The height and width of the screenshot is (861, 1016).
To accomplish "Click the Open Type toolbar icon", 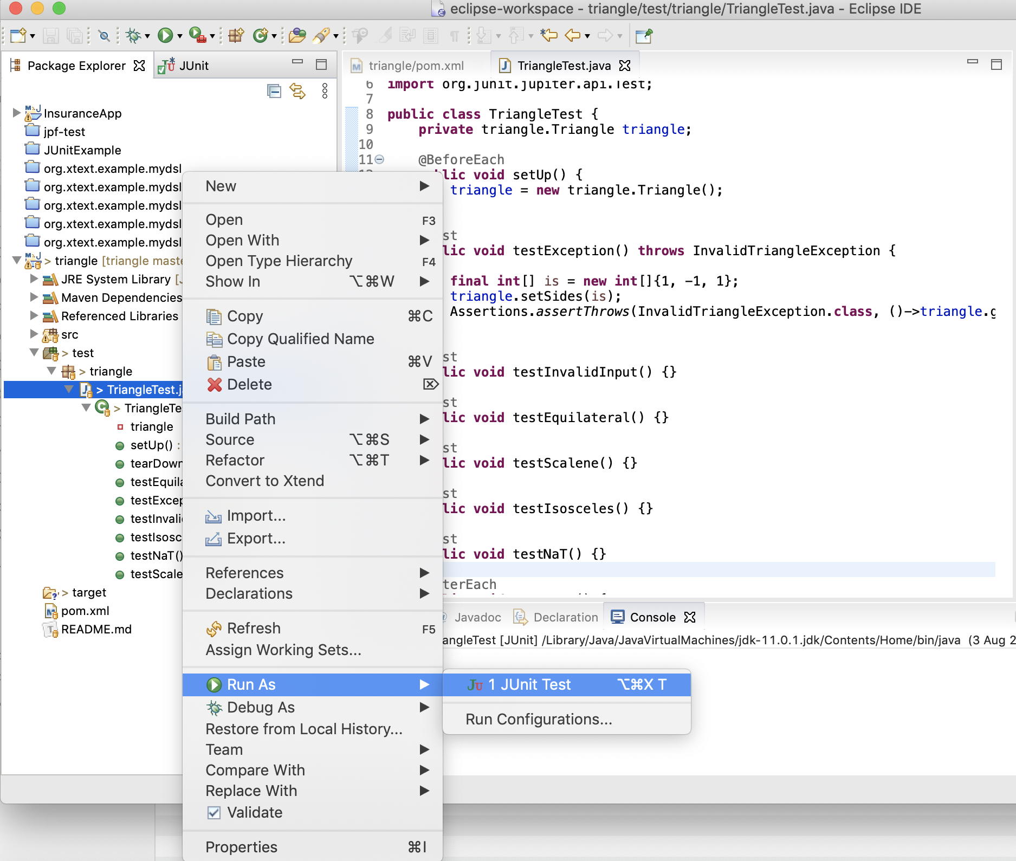I will point(297,36).
